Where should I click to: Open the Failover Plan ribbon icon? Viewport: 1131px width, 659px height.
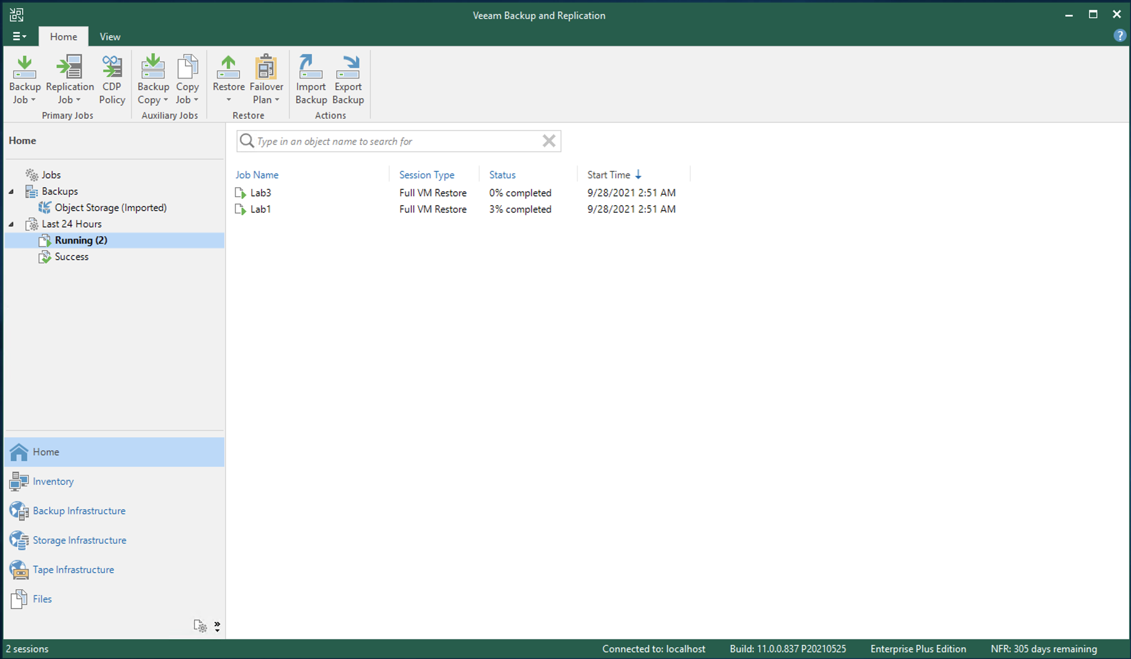coord(266,67)
